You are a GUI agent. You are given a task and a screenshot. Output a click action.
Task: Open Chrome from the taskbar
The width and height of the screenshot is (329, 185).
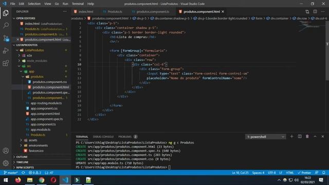(x=42, y=180)
